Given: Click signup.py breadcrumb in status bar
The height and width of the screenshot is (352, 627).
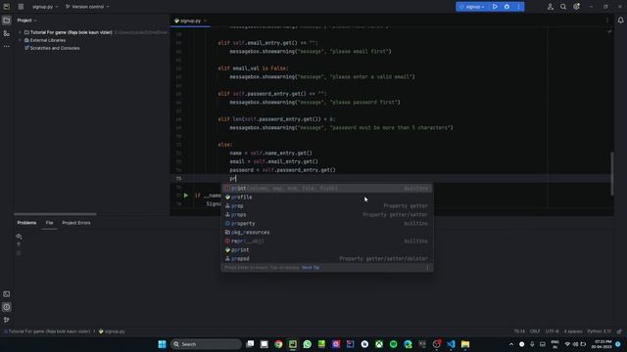Looking at the screenshot, I should pos(112,331).
